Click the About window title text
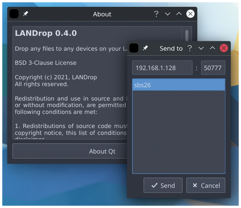Screen dimensions: 241x208 (102, 14)
